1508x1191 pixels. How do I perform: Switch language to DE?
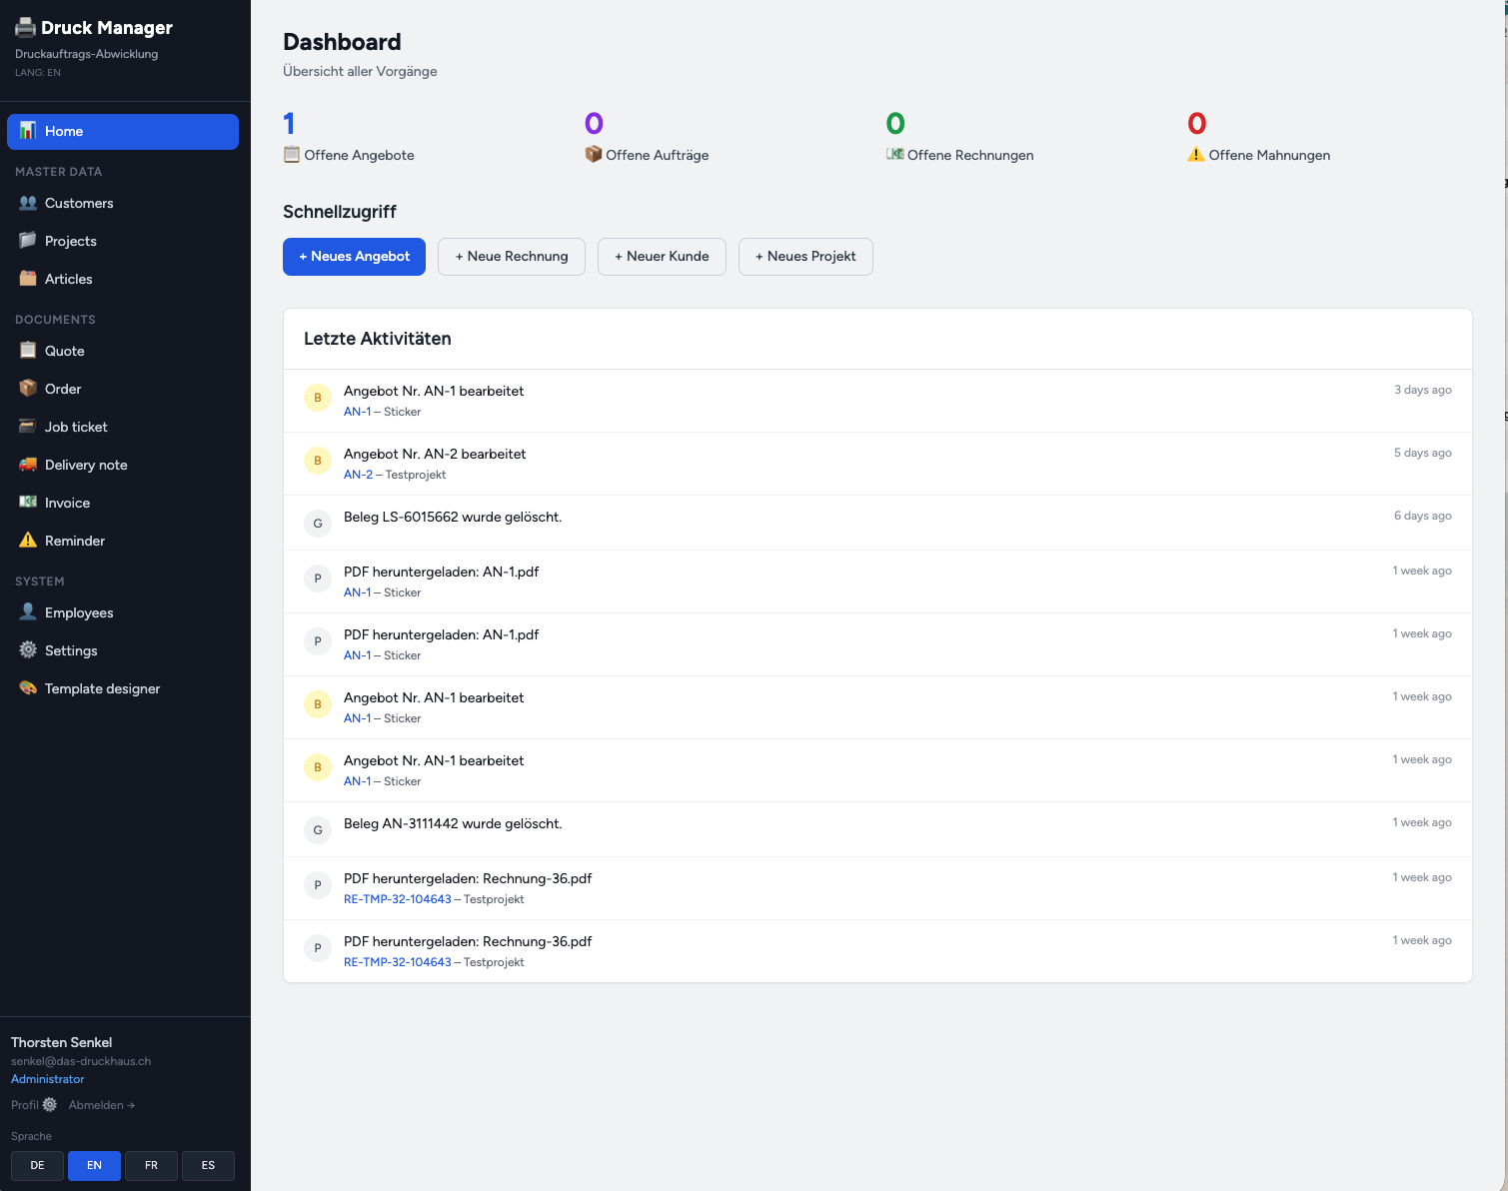[x=37, y=1166]
